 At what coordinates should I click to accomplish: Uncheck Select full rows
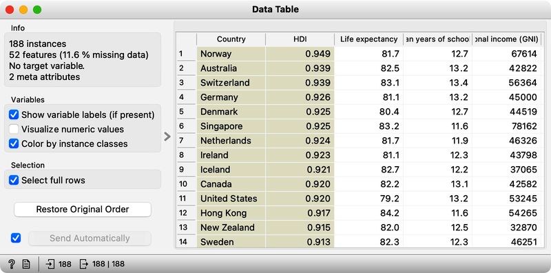tap(14, 180)
